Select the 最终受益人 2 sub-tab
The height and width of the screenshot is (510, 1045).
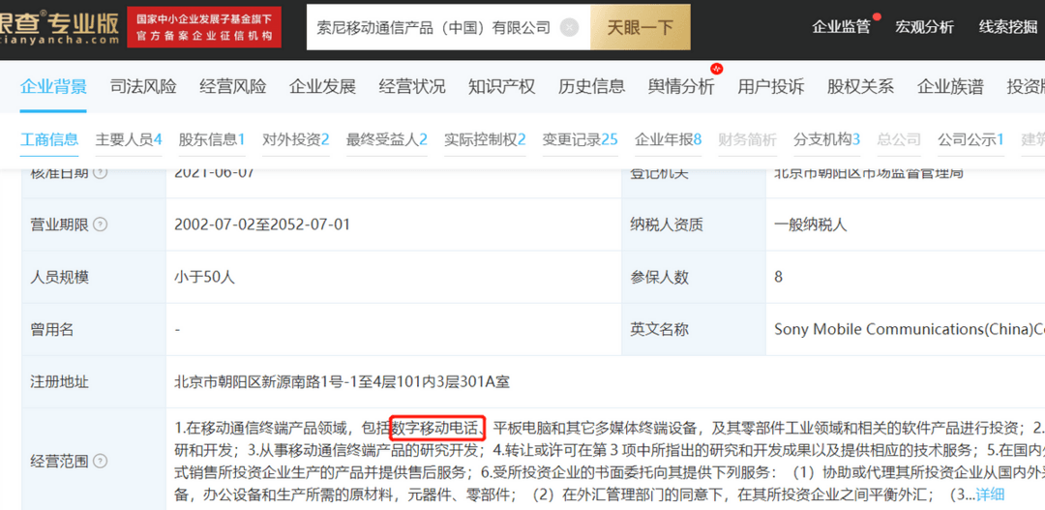pyautogui.click(x=386, y=140)
